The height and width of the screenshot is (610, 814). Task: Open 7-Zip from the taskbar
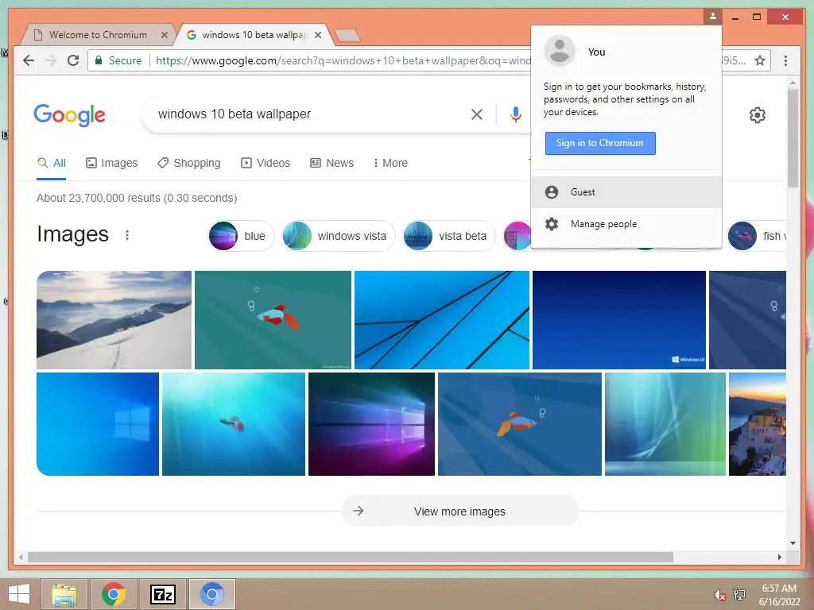[x=162, y=594]
